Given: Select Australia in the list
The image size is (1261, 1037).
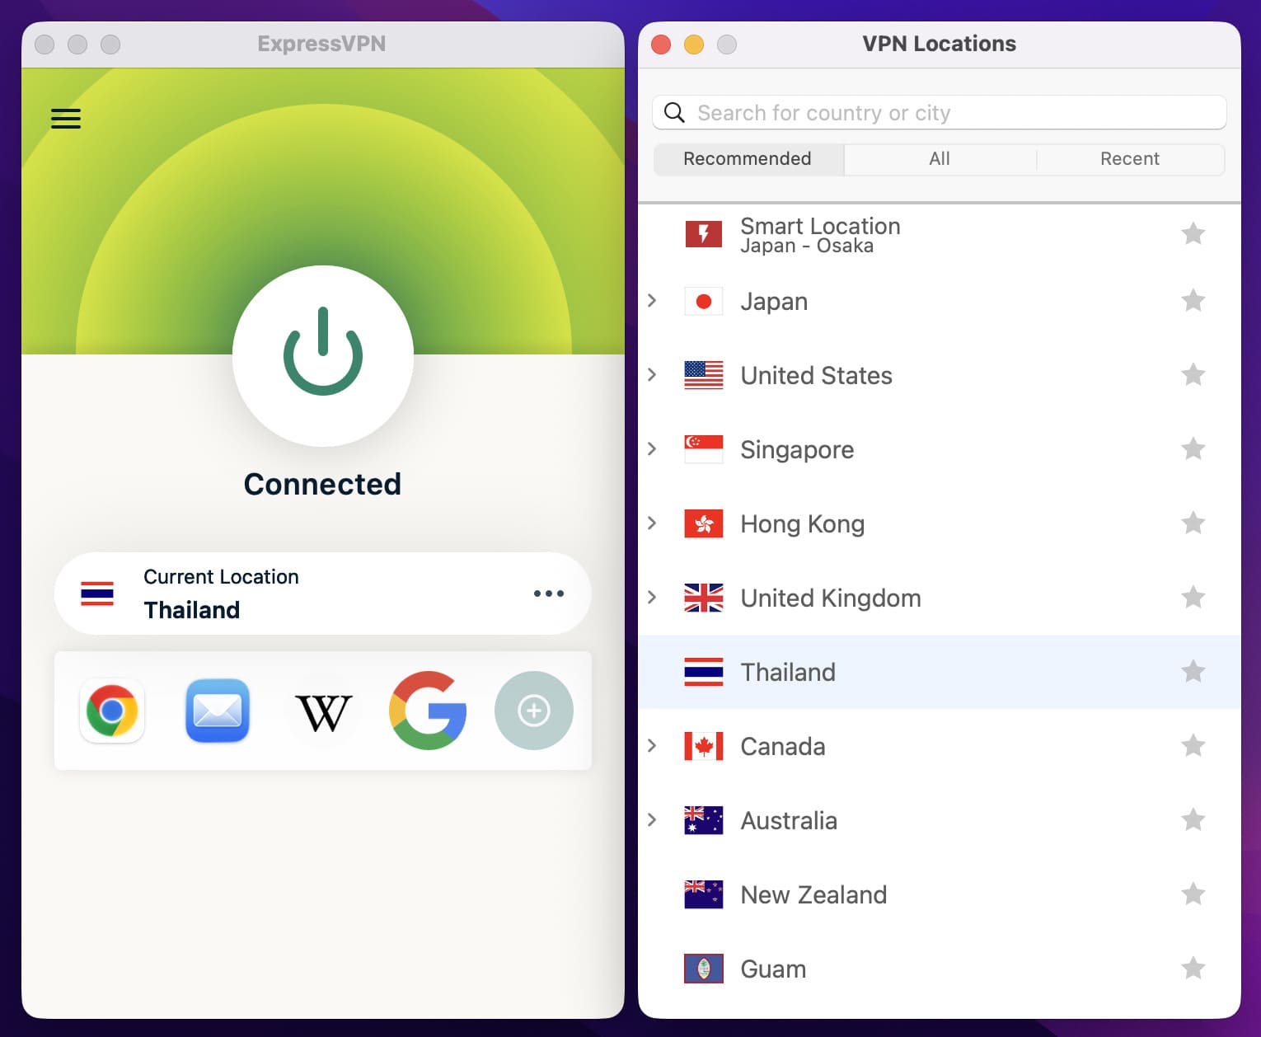Looking at the screenshot, I should tap(940, 820).
